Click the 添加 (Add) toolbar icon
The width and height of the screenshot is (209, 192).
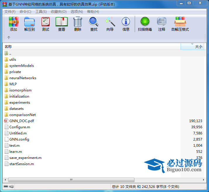click(x=13, y=22)
